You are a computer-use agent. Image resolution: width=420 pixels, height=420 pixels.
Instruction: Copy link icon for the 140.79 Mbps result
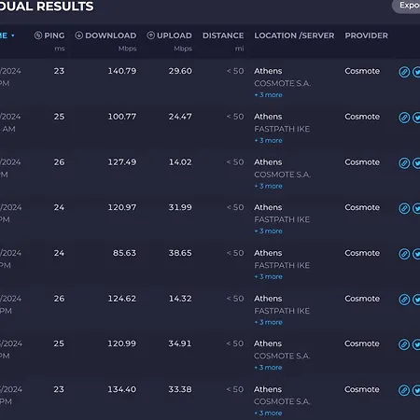tap(404, 72)
